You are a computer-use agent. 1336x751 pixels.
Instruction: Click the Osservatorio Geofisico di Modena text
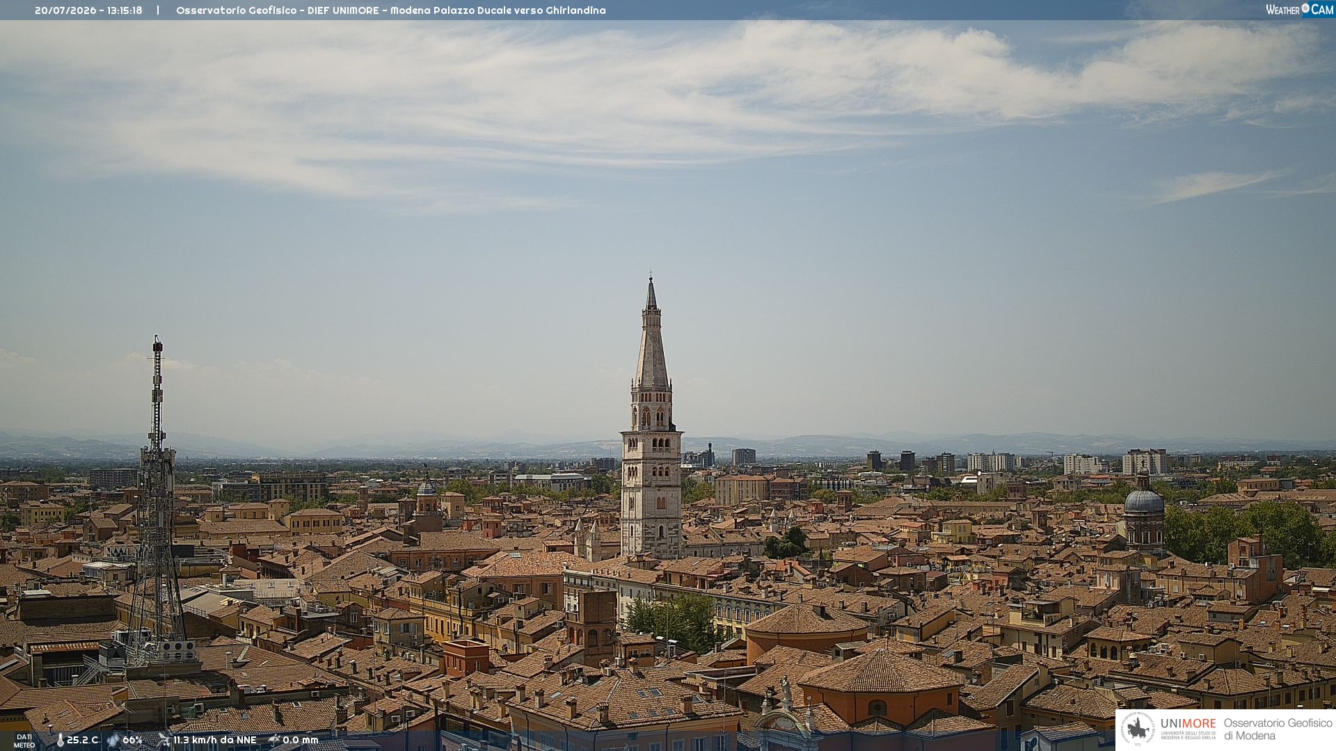[x=1278, y=729]
